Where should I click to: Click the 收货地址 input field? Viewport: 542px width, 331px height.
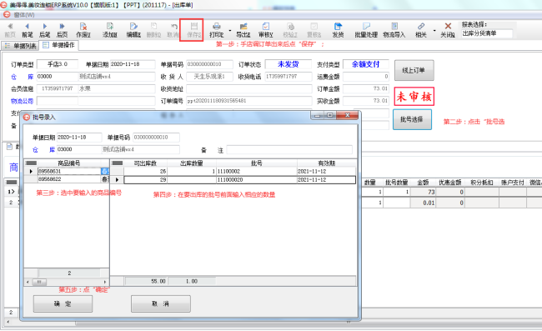click(x=248, y=89)
